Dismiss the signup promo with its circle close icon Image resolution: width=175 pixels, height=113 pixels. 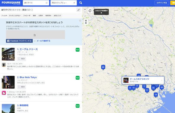point(80,21)
